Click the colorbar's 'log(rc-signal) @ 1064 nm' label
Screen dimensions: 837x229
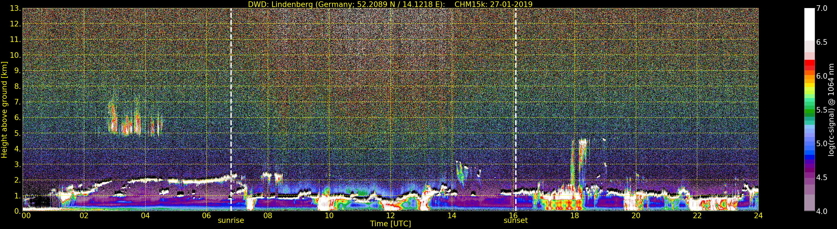831,109
